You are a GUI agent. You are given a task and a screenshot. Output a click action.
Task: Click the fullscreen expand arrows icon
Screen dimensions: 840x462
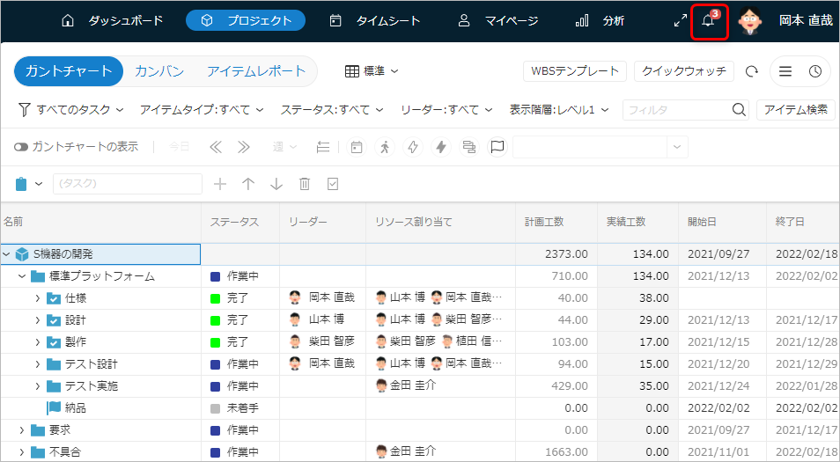[x=680, y=21]
